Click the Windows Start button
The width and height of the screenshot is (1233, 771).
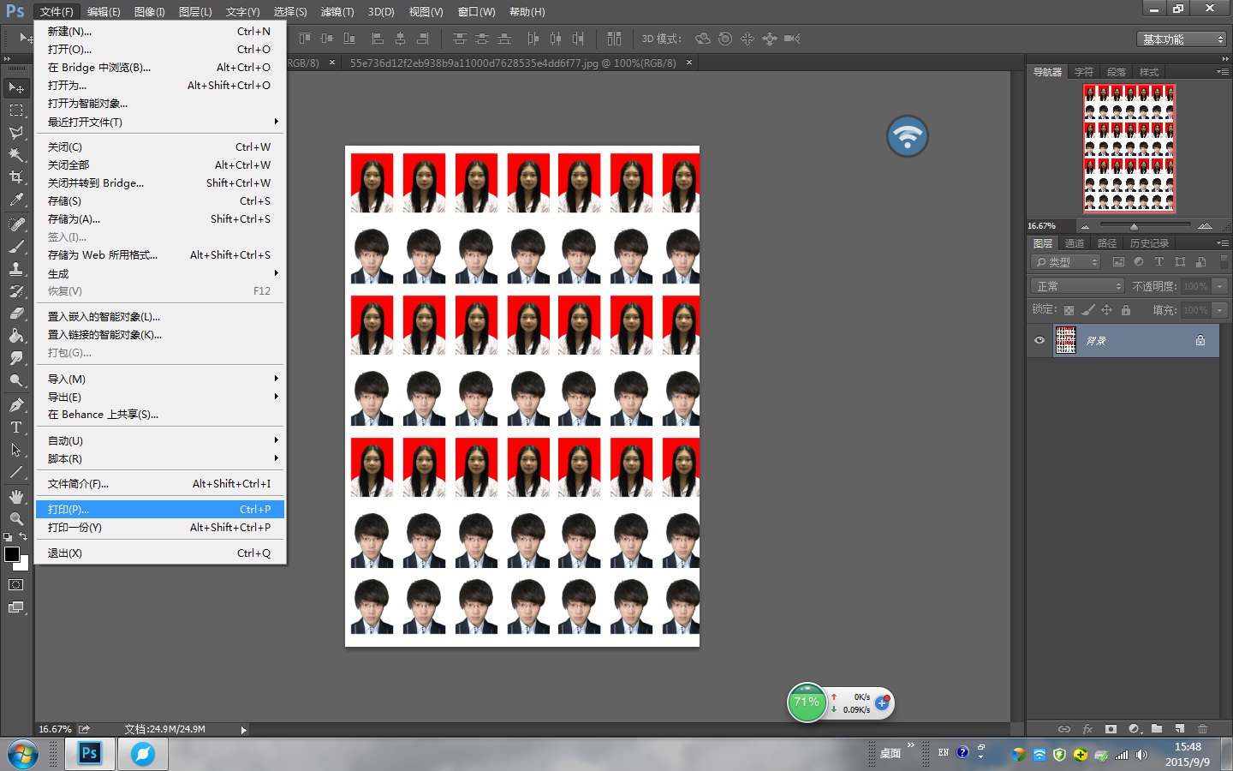[x=23, y=755]
